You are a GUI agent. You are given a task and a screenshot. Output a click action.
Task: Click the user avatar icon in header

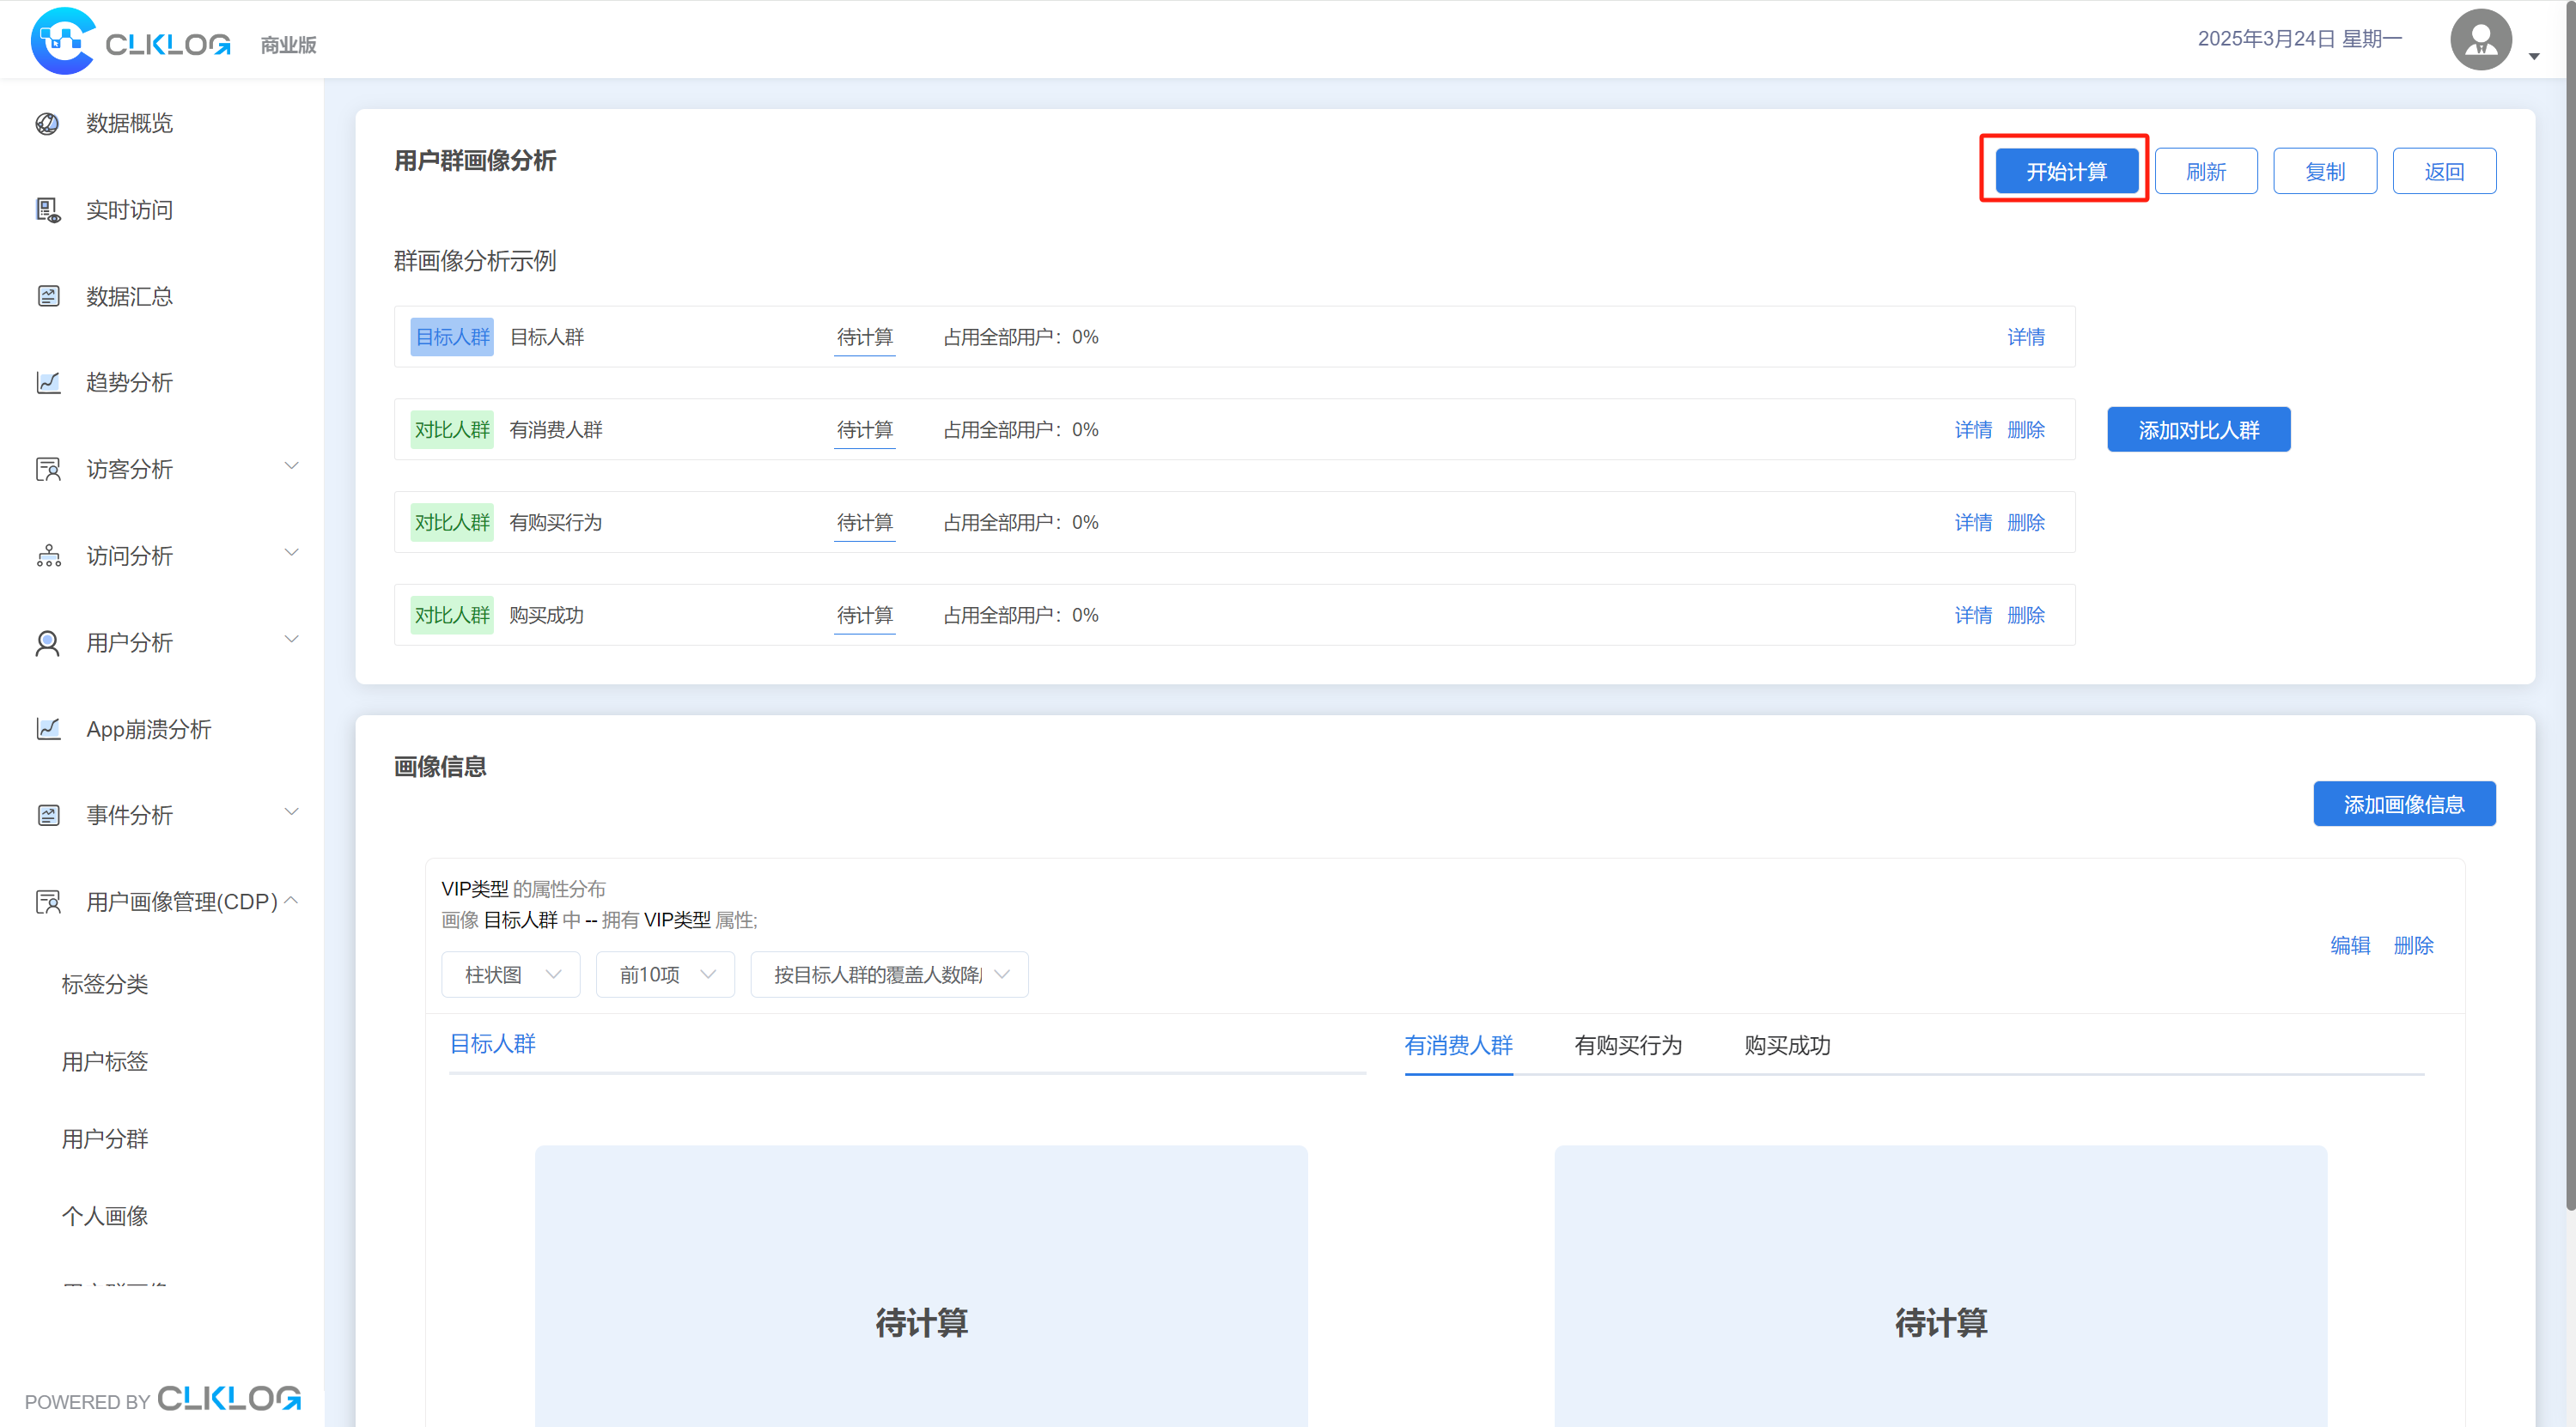pos(2480,40)
